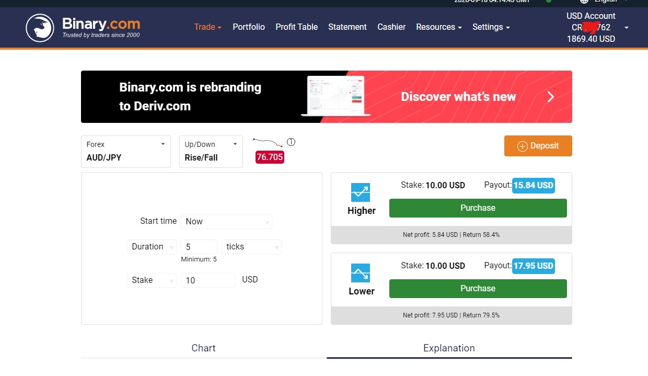Click the Higher contract rising arrow icon

pyautogui.click(x=361, y=193)
